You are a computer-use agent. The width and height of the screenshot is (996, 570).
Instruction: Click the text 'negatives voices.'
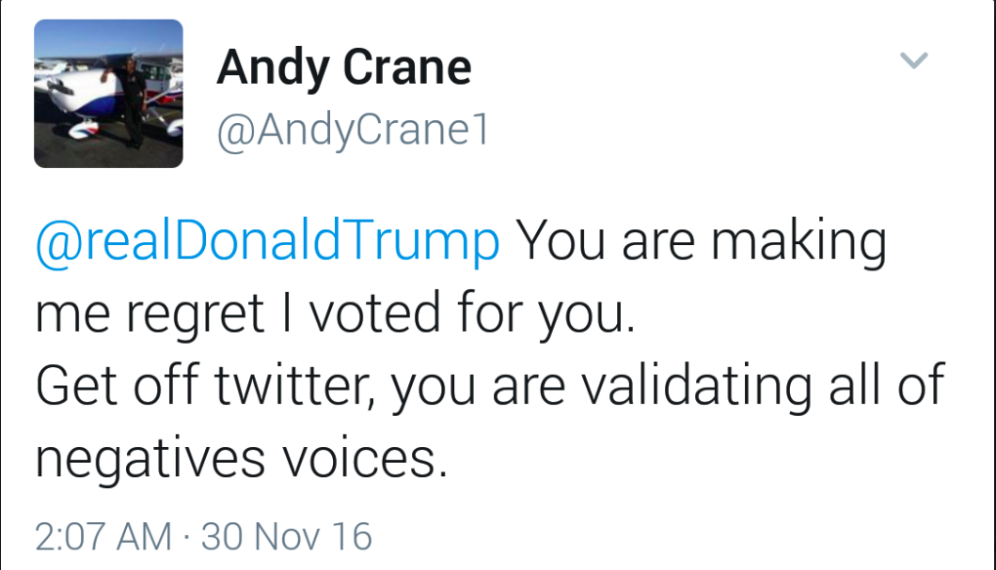(x=242, y=457)
